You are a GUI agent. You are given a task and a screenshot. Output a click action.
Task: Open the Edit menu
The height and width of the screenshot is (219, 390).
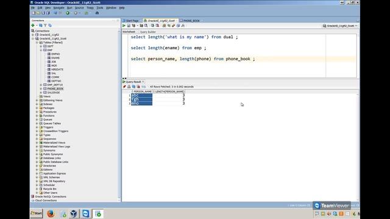(x=40, y=8)
